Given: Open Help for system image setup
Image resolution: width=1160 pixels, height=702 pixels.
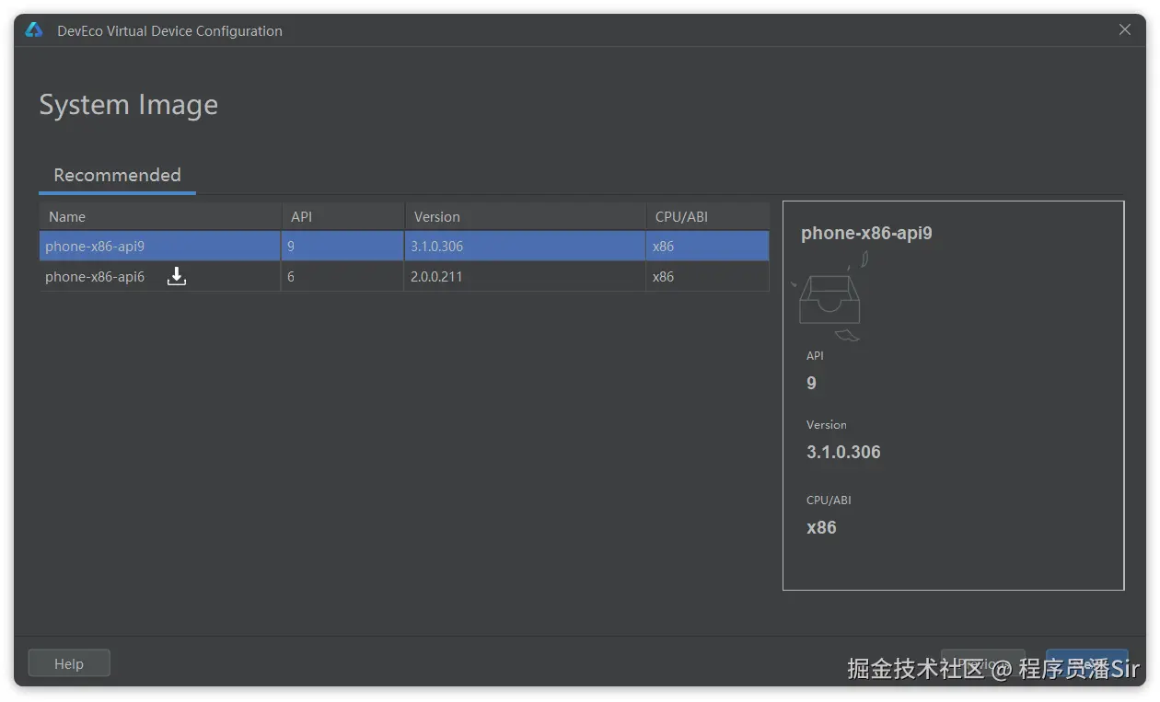Looking at the screenshot, I should pos(69,663).
